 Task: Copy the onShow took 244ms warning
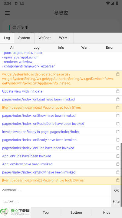click(118, 180)
